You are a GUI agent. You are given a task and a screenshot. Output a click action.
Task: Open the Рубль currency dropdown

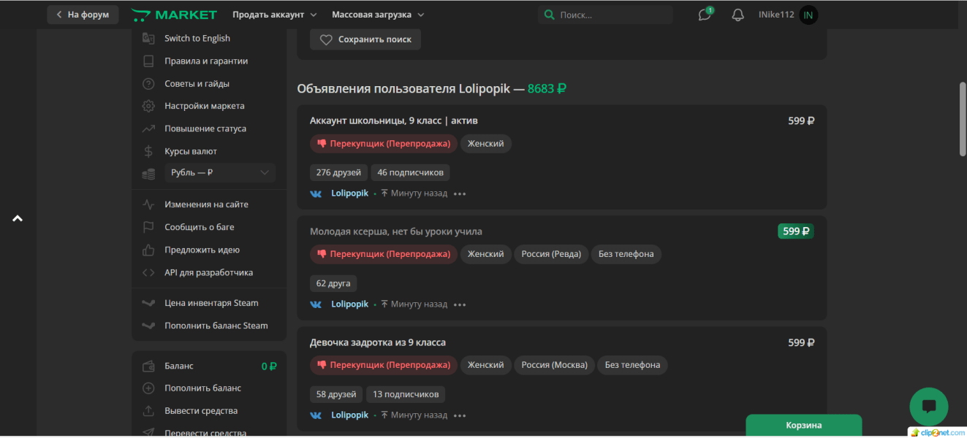coord(219,172)
